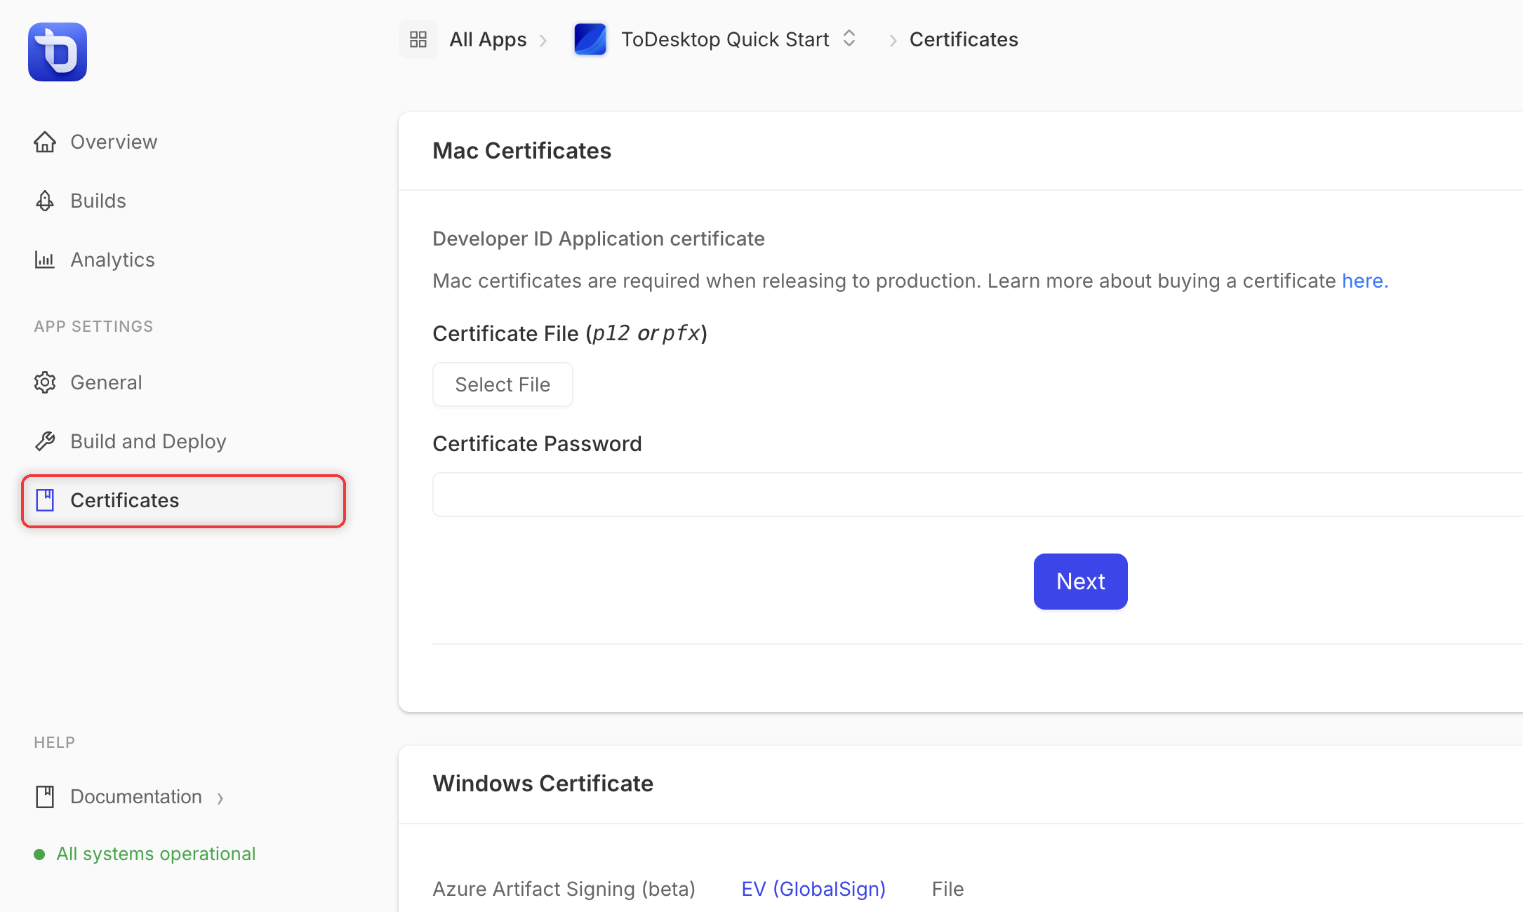This screenshot has width=1523, height=912.
Task: Select Certificates in the sidebar
Action: coord(184,501)
